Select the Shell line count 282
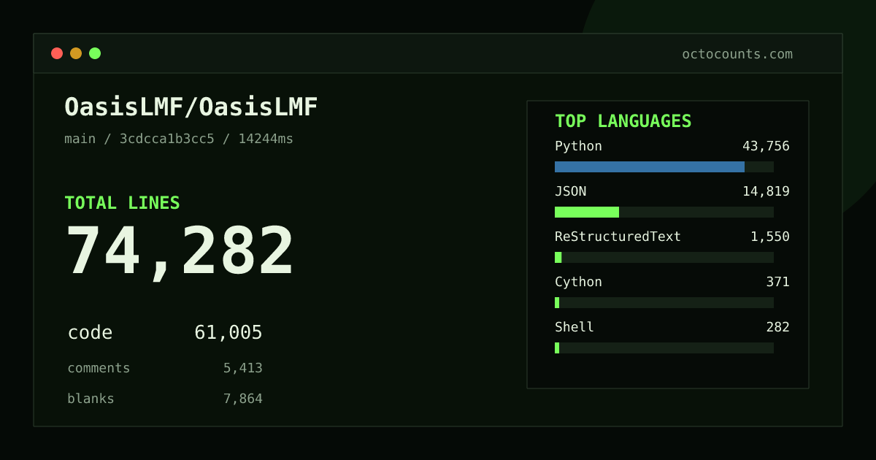 point(777,327)
